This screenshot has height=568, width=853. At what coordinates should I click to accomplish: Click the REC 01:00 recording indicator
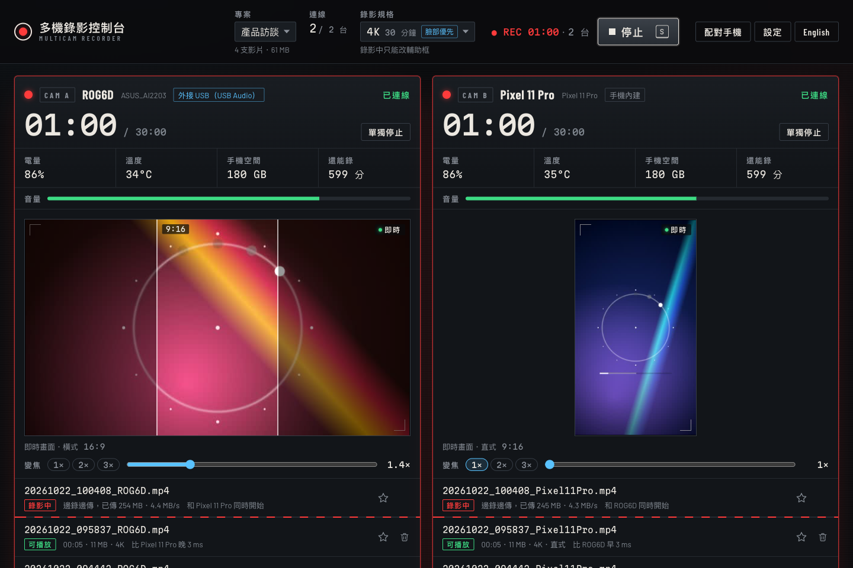tap(525, 32)
